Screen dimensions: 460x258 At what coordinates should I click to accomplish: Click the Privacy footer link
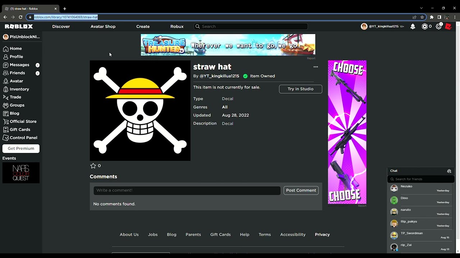coord(322,235)
